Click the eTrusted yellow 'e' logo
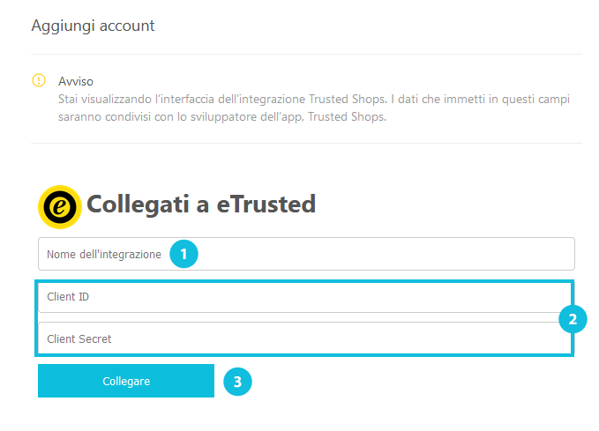This screenshot has height=431, width=599. click(x=60, y=207)
